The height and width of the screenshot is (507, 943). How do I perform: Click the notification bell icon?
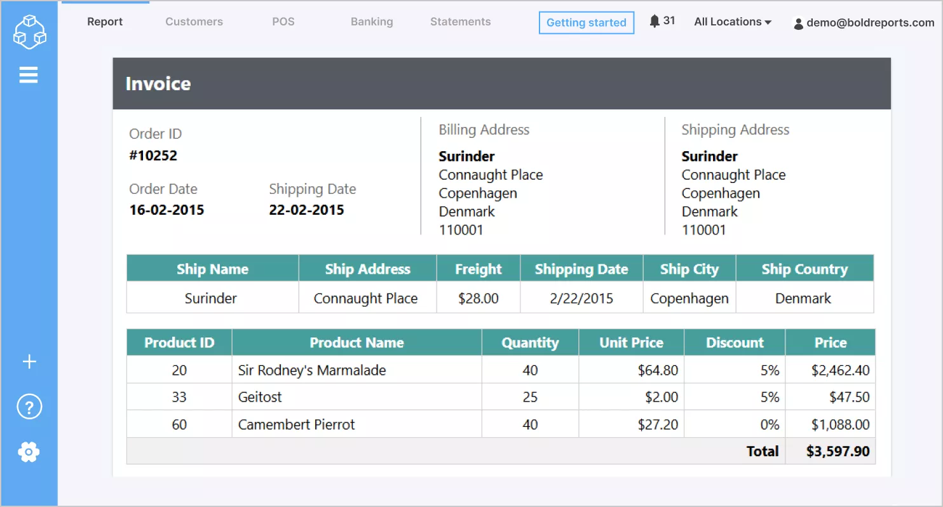(655, 21)
